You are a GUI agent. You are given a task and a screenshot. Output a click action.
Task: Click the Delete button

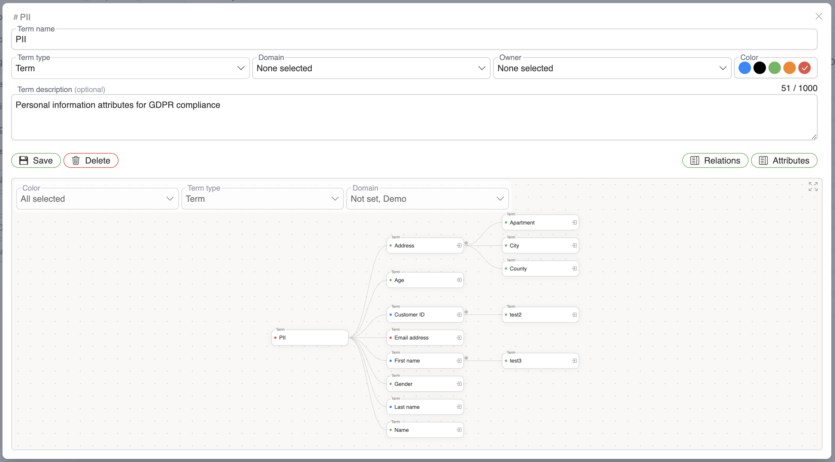pyautogui.click(x=91, y=160)
